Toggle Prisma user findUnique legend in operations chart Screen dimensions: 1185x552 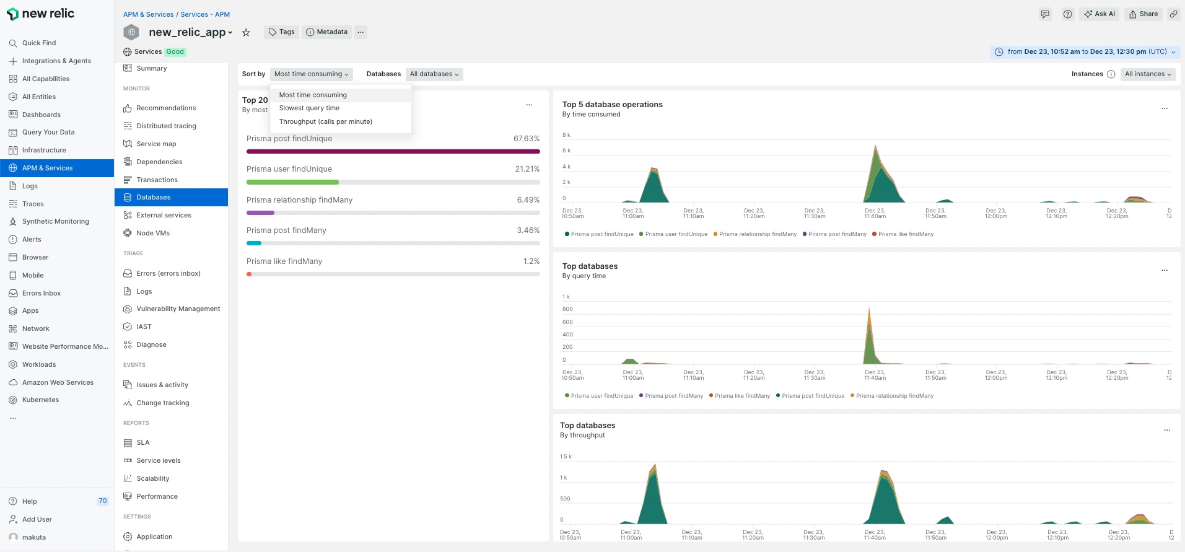[673, 234]
